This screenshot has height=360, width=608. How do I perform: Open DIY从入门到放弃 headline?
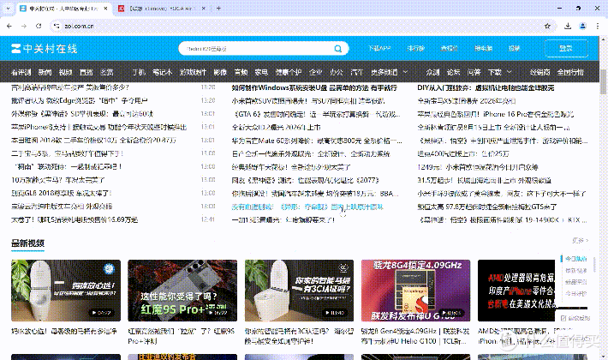click(486, 87)
